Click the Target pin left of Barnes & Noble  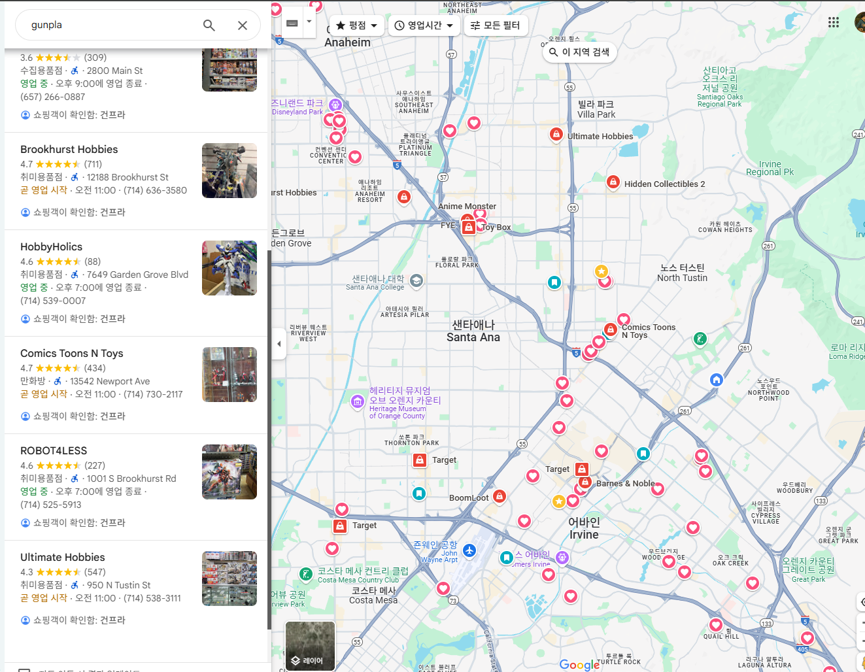tap(582, 469)
